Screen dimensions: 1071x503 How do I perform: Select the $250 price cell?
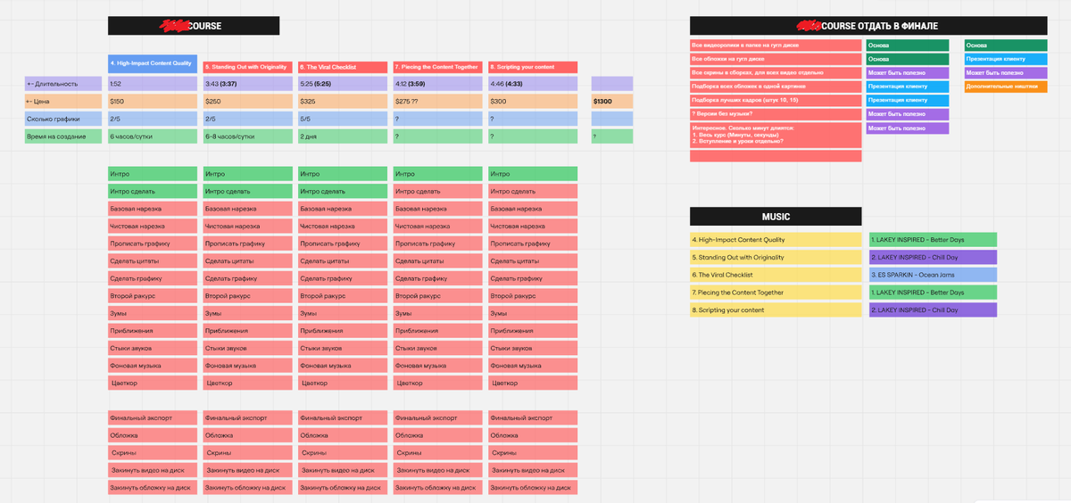coord(248,101)
